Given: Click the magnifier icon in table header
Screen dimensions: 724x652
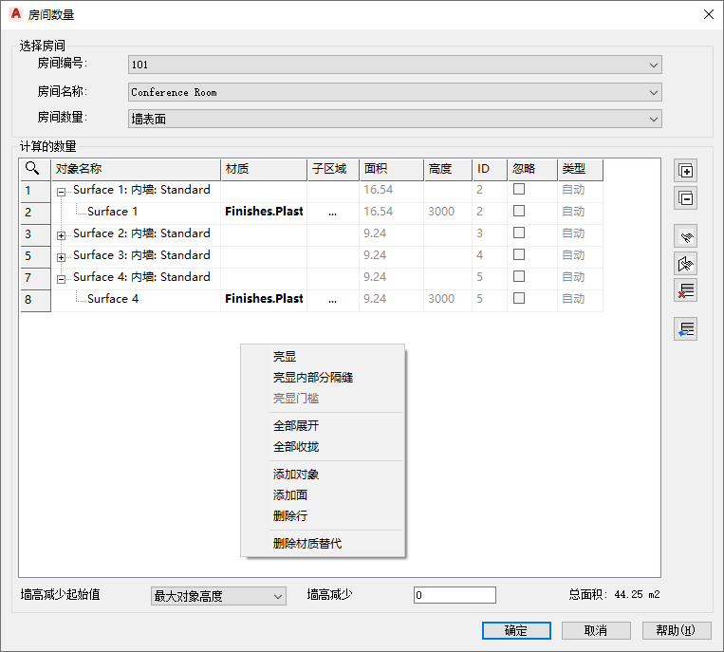Looking at the screenshot, I should pos(32,168).
